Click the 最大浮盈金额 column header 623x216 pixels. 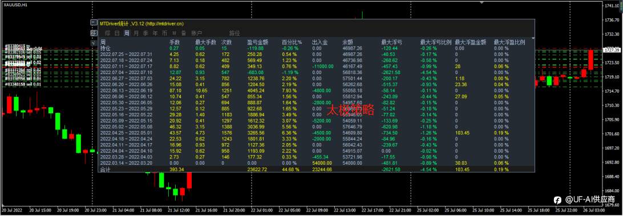pyautogui.click(x=471, y=42)
